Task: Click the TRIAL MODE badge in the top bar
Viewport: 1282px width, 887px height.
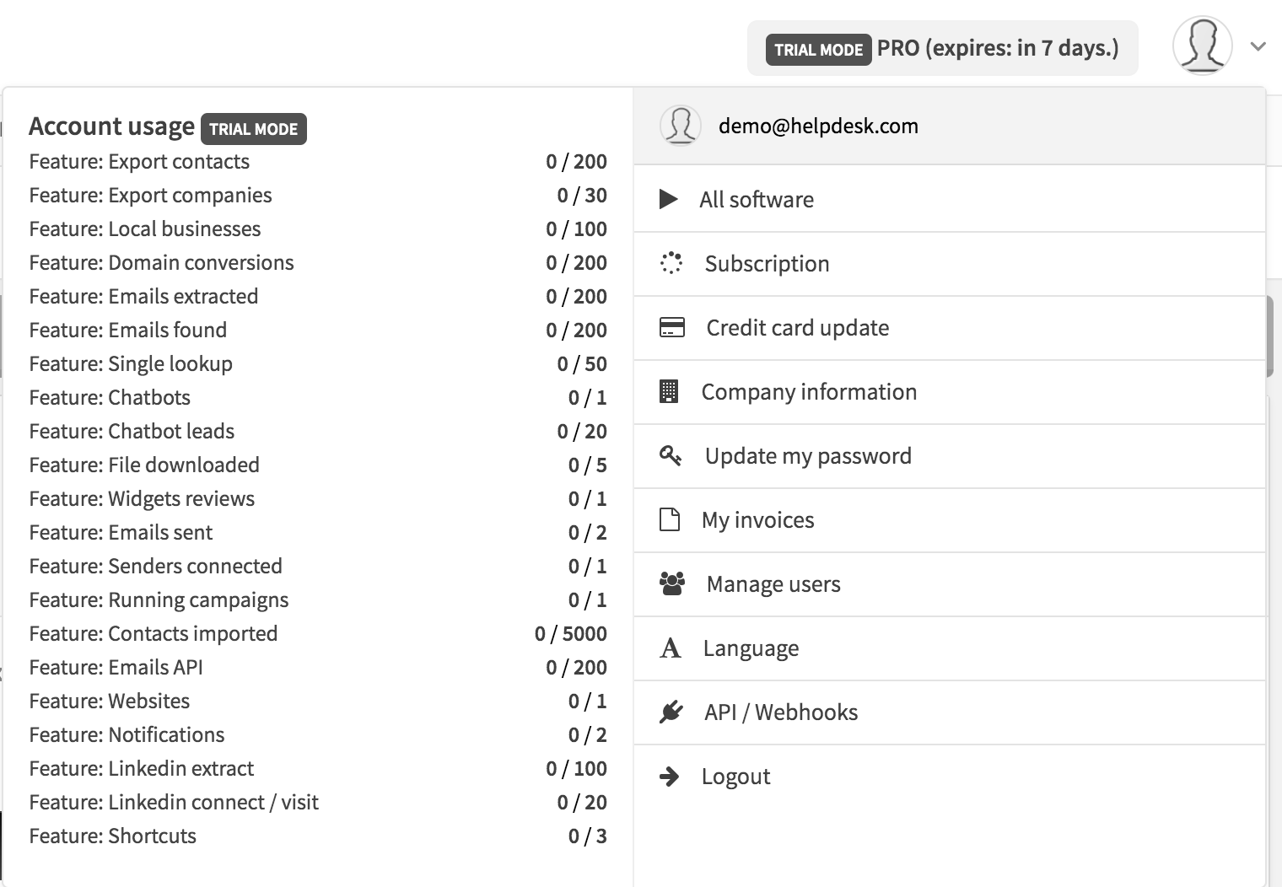Action: [819, 49]
